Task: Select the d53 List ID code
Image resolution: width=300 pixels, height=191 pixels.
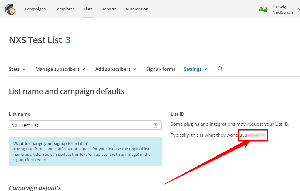Action: click(252, 135)
